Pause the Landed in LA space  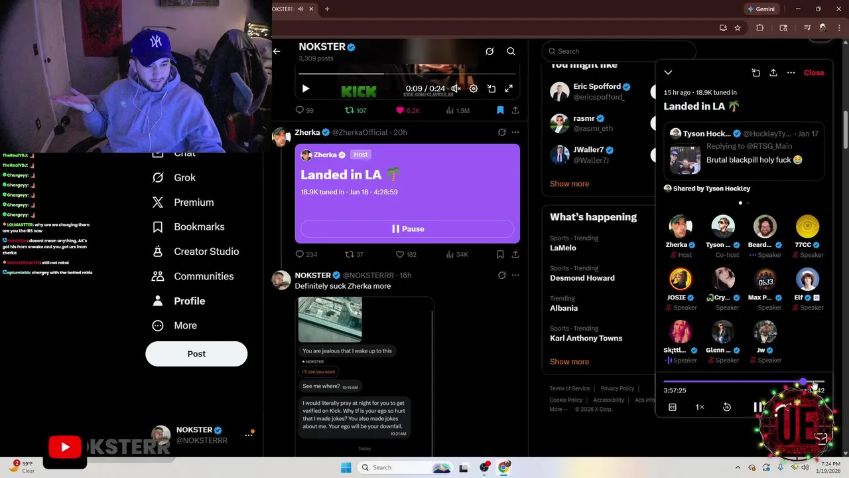[407, 228]
